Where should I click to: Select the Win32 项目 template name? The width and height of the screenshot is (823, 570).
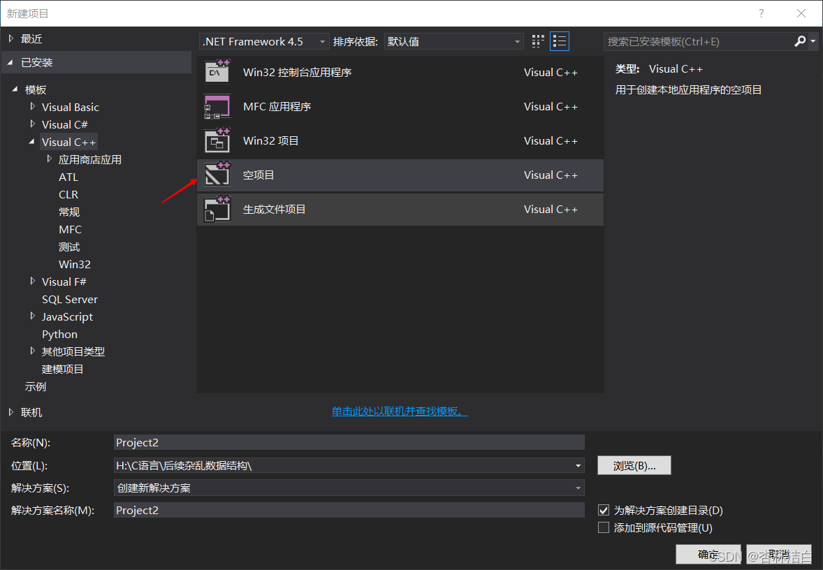coord(271,140)
